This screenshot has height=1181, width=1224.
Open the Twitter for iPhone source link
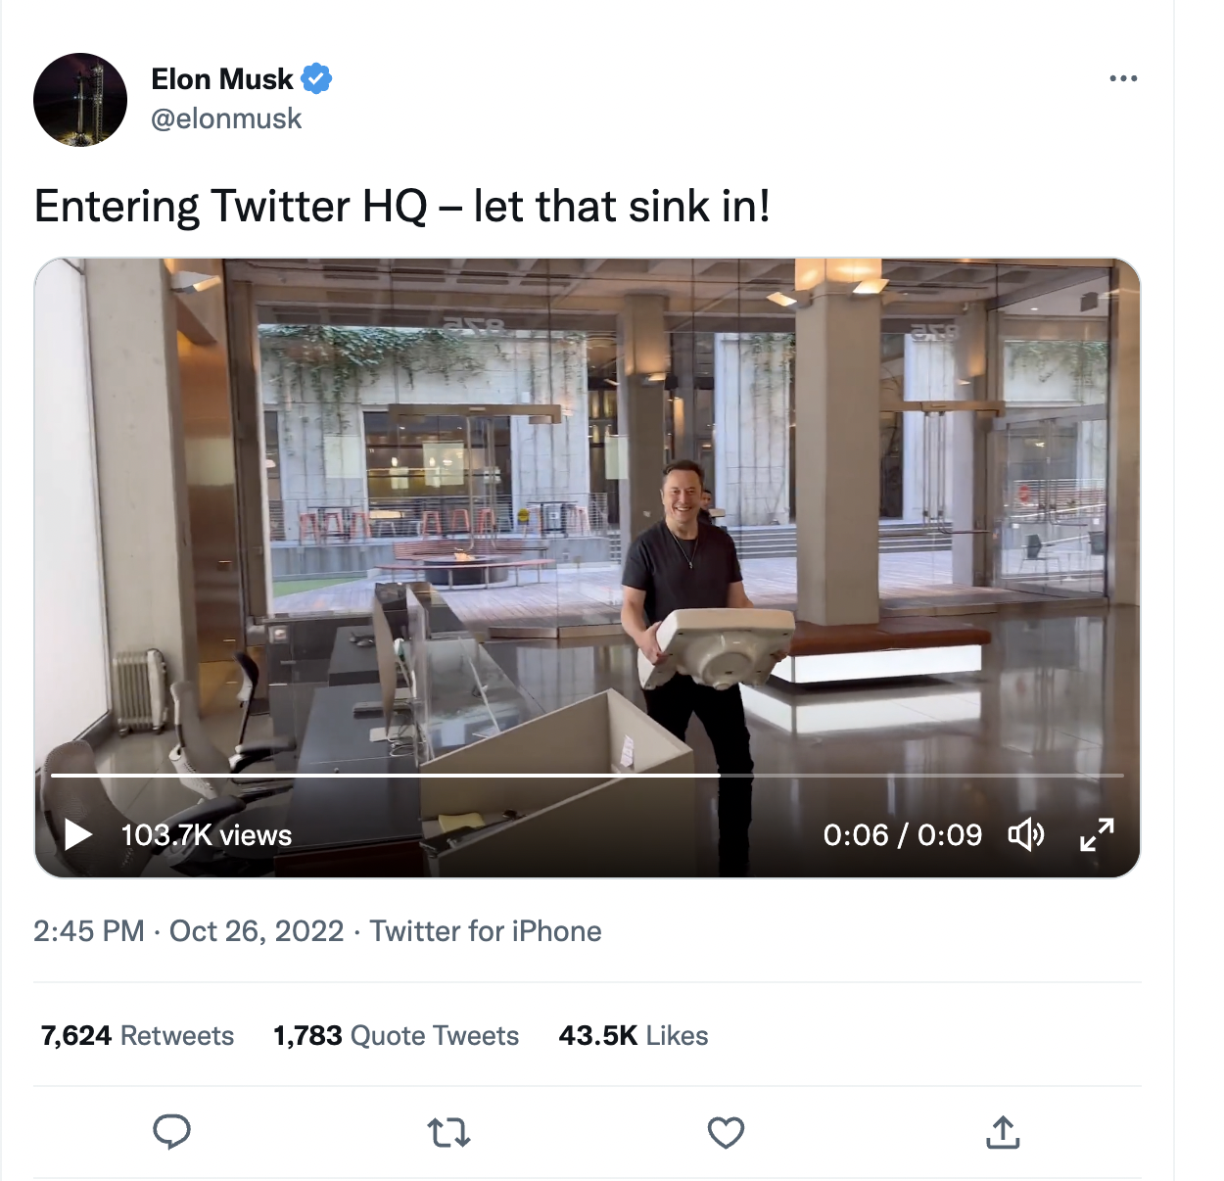pos(486,931)
